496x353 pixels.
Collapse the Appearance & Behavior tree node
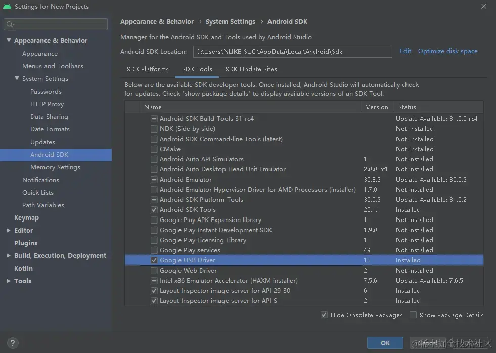9,40
